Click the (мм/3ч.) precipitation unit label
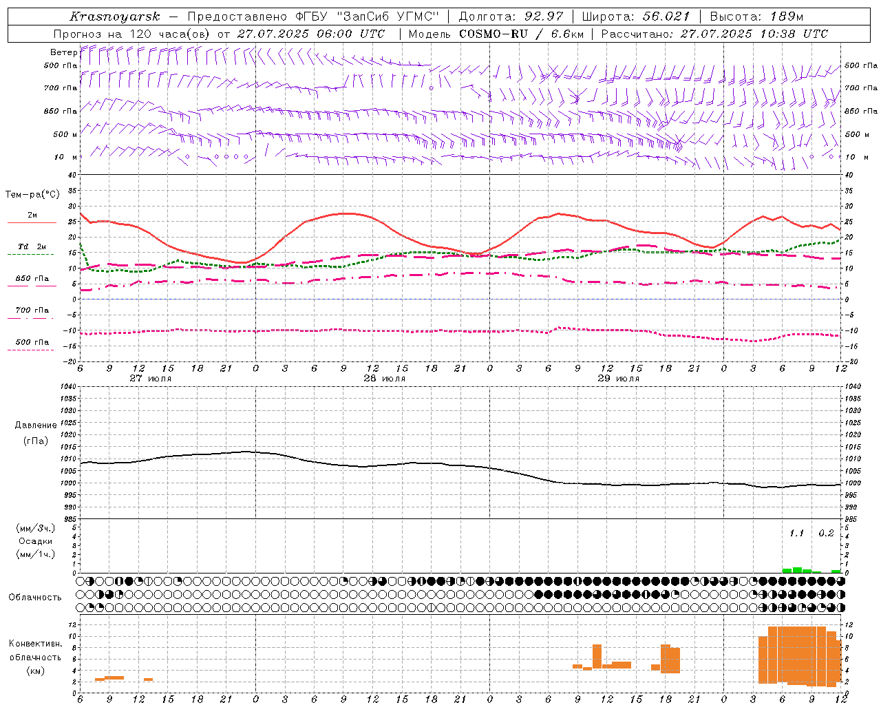This screenshot has height=705, width=881. click(x=36, y=529)
